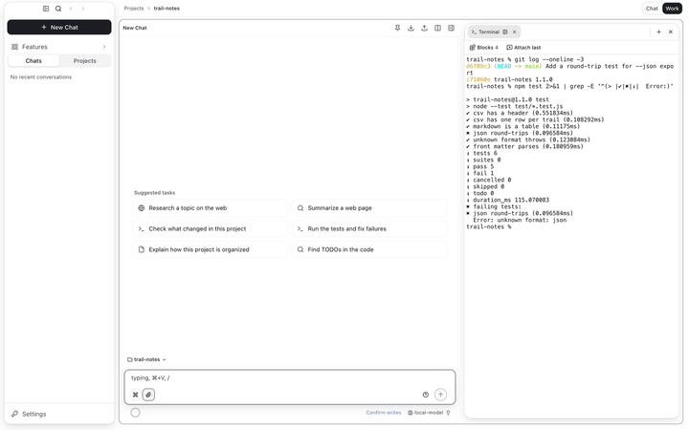The height and width of the screenshot is (430, 689).
Task: Choose Check what changed in this project
Action: pyautogui.click(x=211, y=228)
